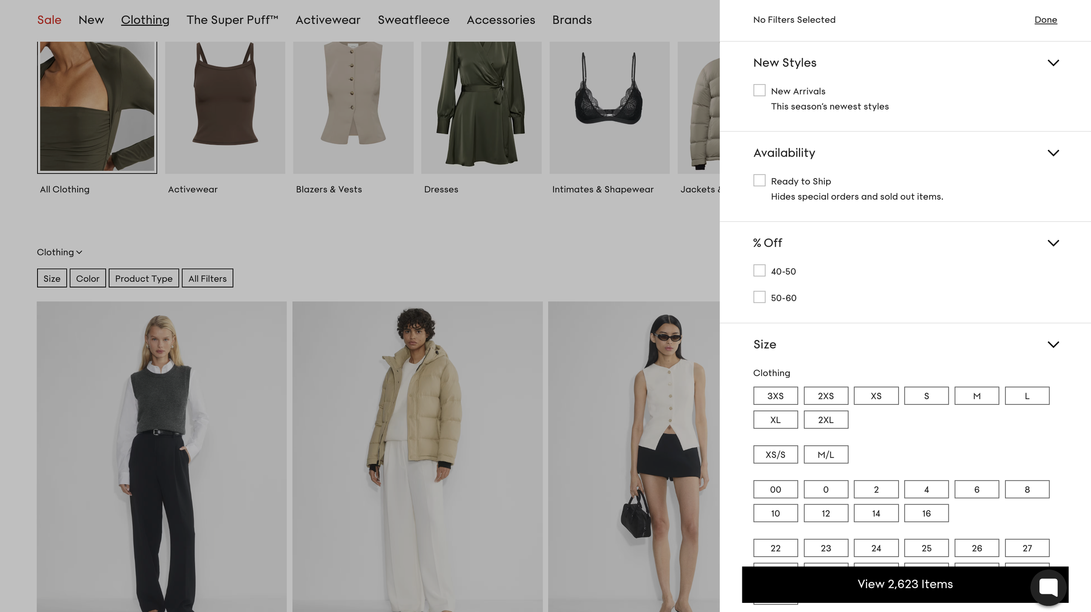Go to the Activewear navigation tab
1091x612 pixels.
pyautogui.click(x=328, y=20)
